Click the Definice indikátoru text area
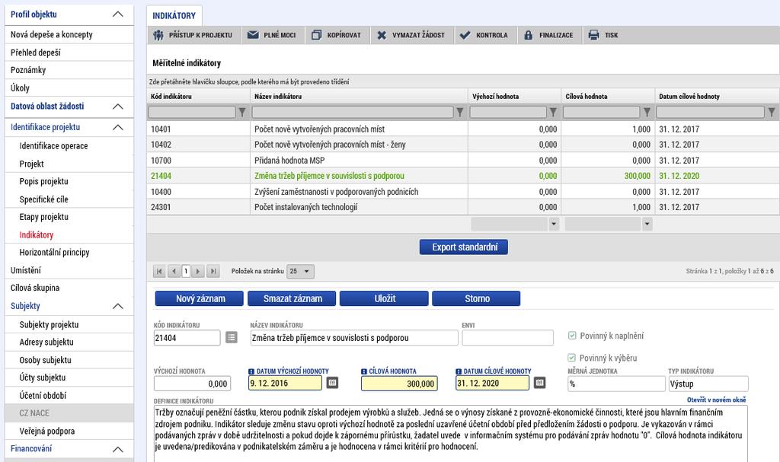The image size is (780, 462). coord(451,434)
